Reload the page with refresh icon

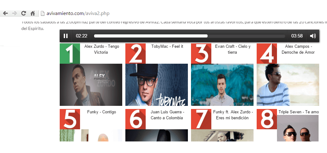[23, 13]
